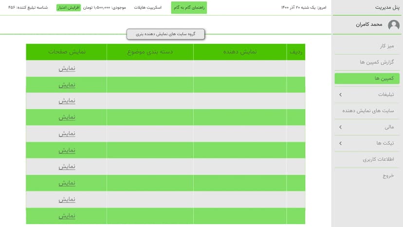The image size is (403, 227).
Task: Click the user name محمد کامران
Action: pos(369,24)
